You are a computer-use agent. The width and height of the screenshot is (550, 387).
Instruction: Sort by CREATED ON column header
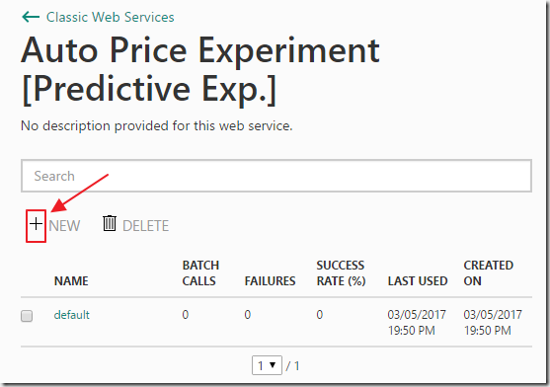point(488,273)
